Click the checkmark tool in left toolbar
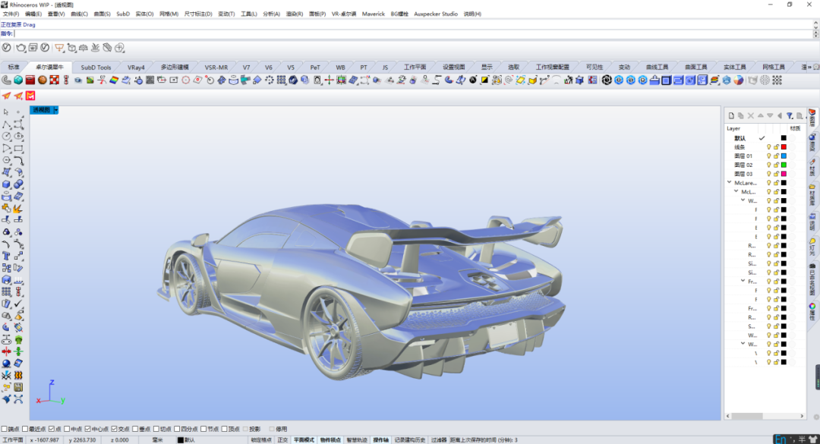The image size is (820, 444). (18, 304)
